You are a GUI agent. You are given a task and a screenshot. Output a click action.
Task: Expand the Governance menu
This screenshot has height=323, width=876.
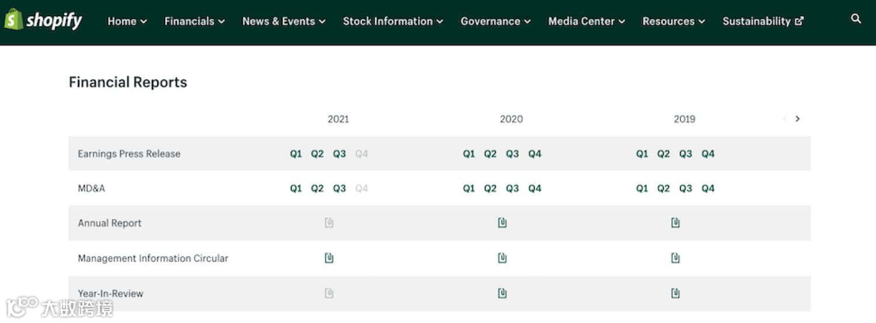496,21
